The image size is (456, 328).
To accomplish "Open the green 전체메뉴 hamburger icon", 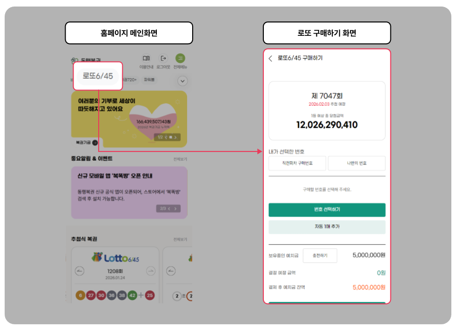I will point(180,58).
